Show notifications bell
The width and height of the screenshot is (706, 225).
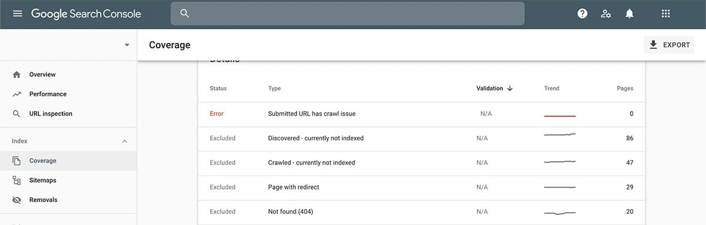pos(630,14)
